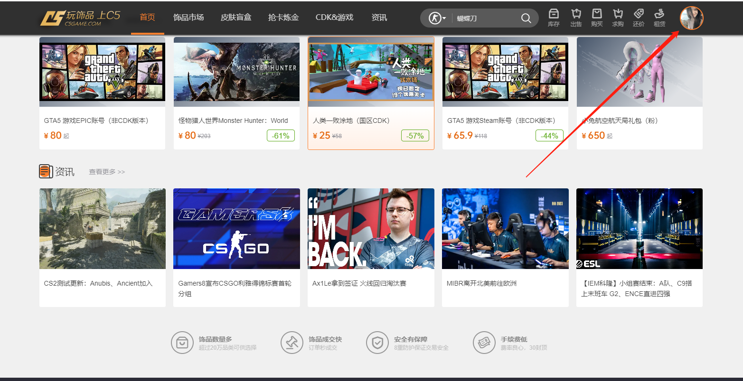Click the GTA5 EPIC账号 product title
This screenshot has width=743, height=381.
click(x=96, y=121)
